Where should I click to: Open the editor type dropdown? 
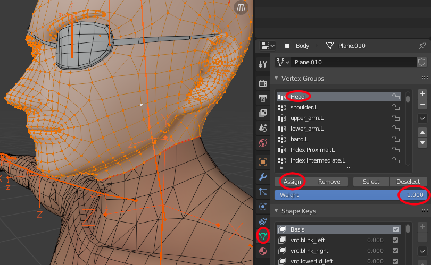tap(268, 46)
